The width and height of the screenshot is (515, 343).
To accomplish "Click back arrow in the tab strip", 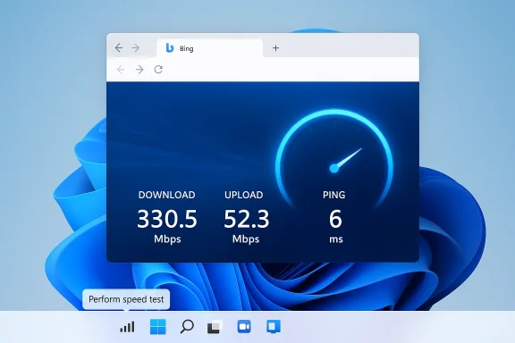I will pos(119,48).
